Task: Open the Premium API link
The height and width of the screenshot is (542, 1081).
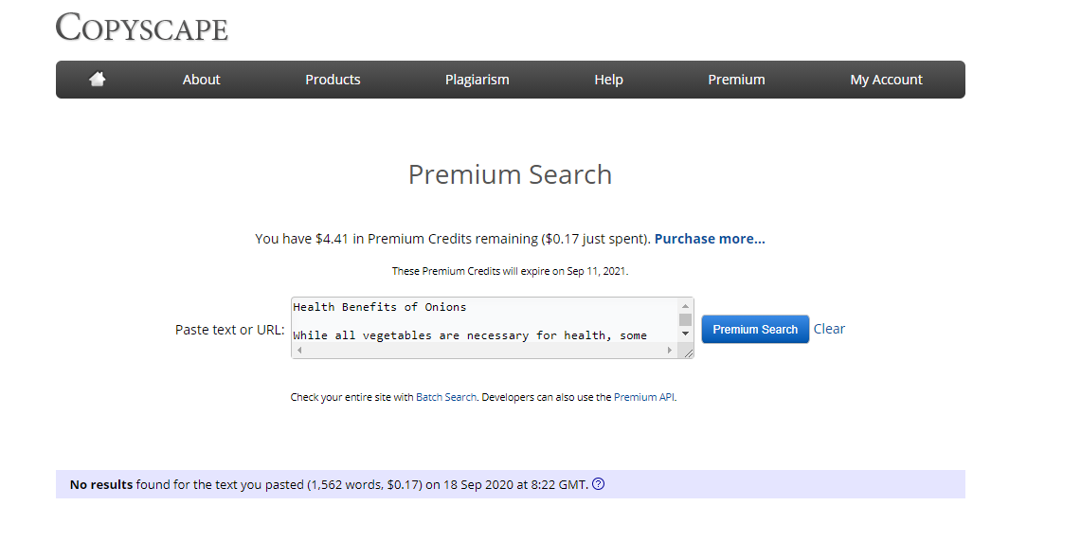Action: pos(644,397)
